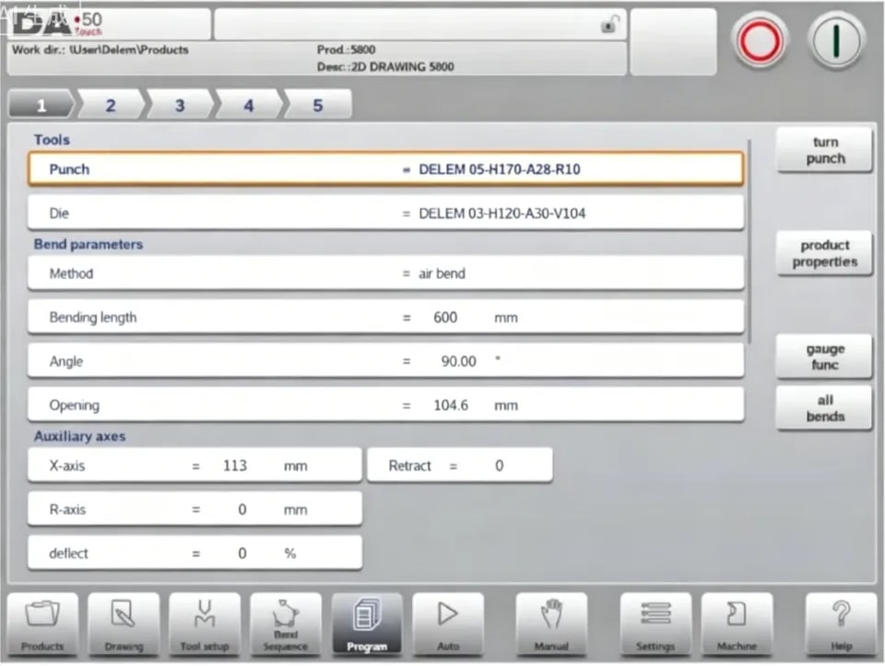Edit the Bending length value
This screenshot has height=666, width=885.
(385, 317)
